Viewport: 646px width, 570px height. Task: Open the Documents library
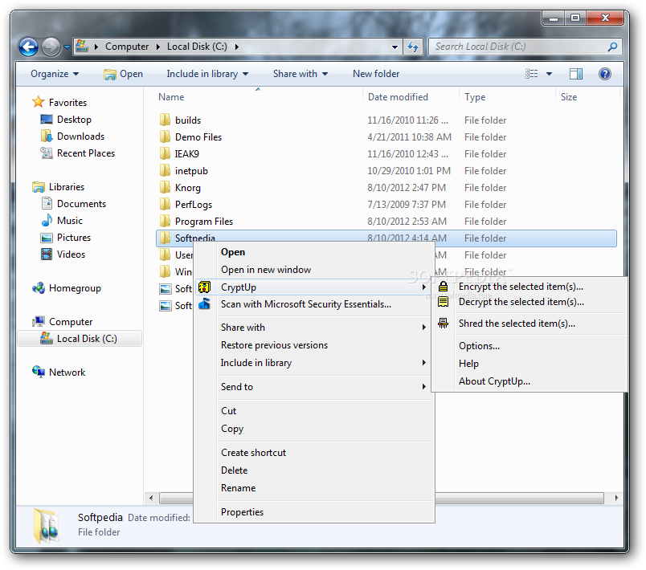point(73,204)
